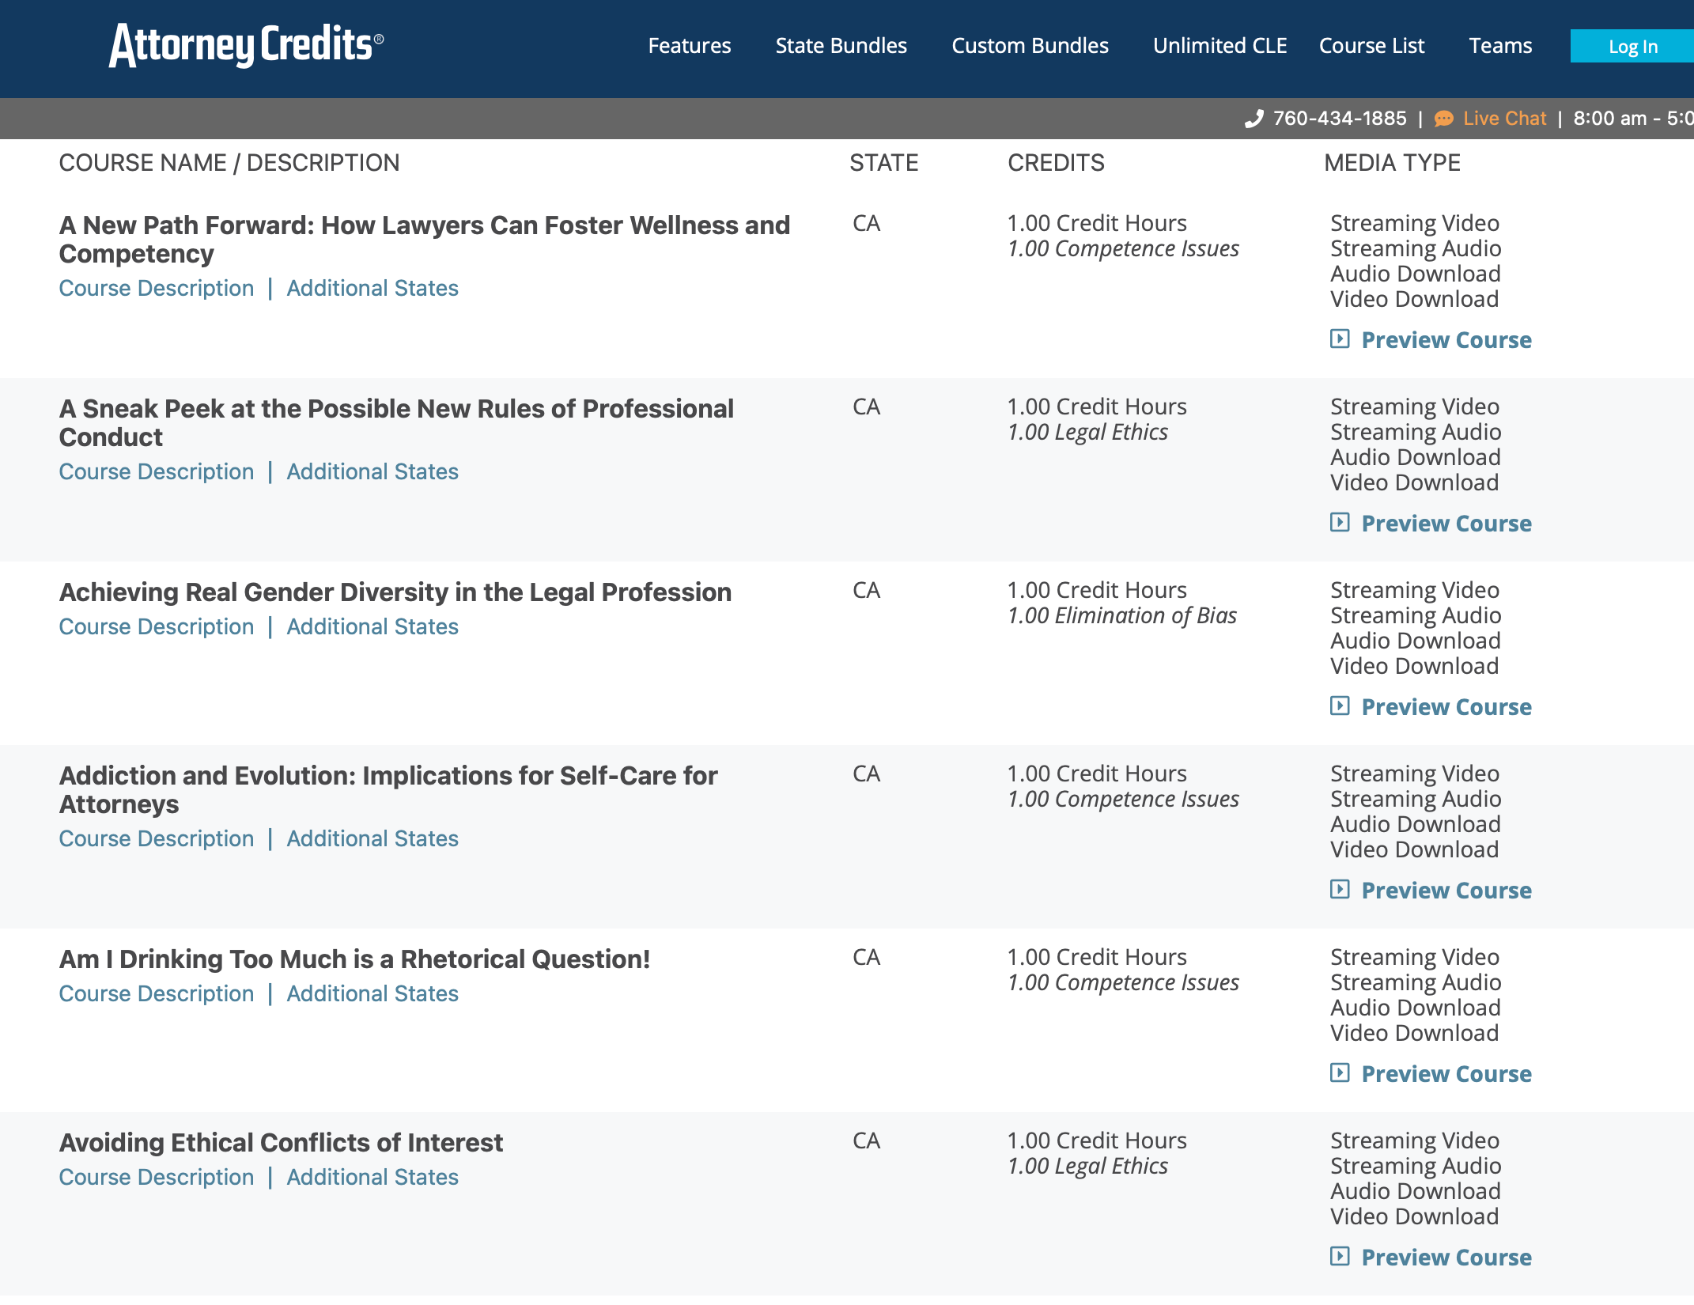Open the Features menu
The image size is (1694, 1305).
coord(690,46)
